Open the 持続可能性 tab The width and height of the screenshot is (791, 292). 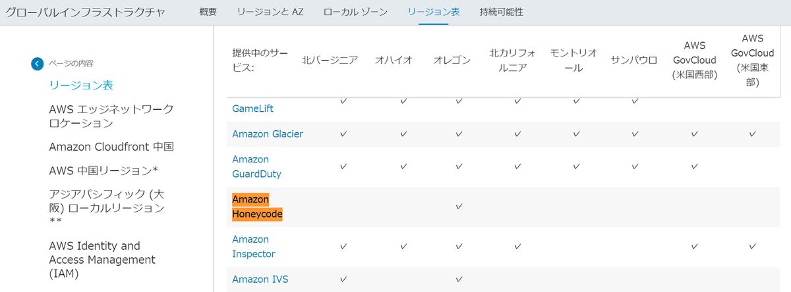click(x=501, y=12)
